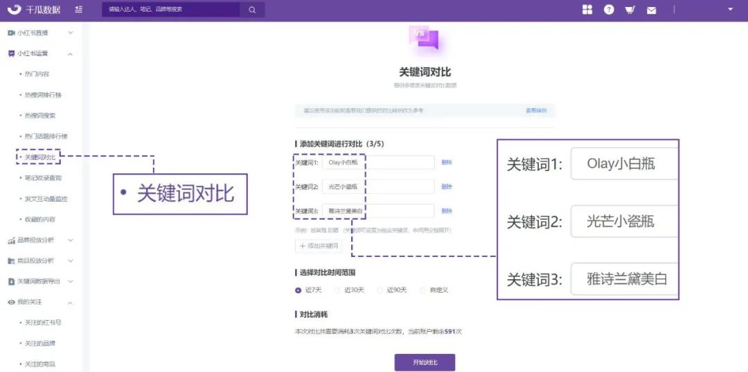Delete 关键词2 with its 删除 link
This screenshot has width=748, height=372.
tap(447, 186)
